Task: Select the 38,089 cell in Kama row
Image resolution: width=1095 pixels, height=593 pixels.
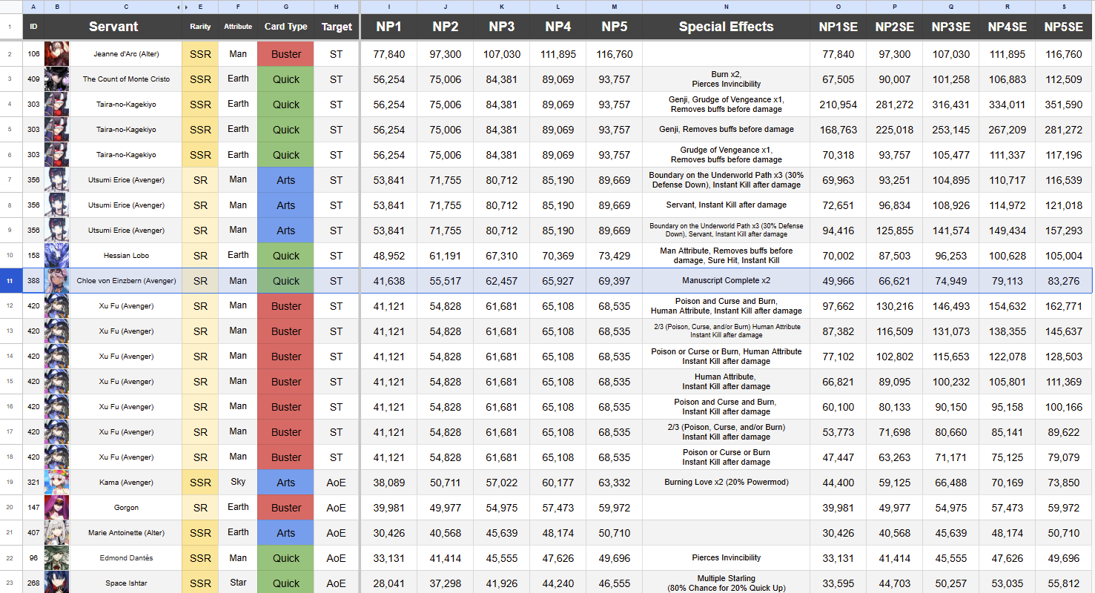Action: (388, 483)
